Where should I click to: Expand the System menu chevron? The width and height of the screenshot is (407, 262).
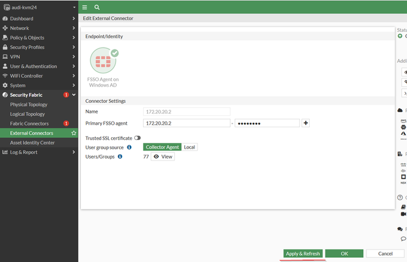[x=74, y=85]
